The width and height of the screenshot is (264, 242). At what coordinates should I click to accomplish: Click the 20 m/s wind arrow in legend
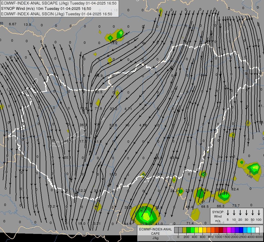coord(240,212)
